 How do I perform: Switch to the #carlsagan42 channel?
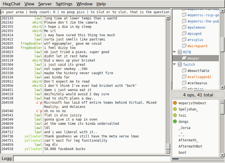[199, 77]
